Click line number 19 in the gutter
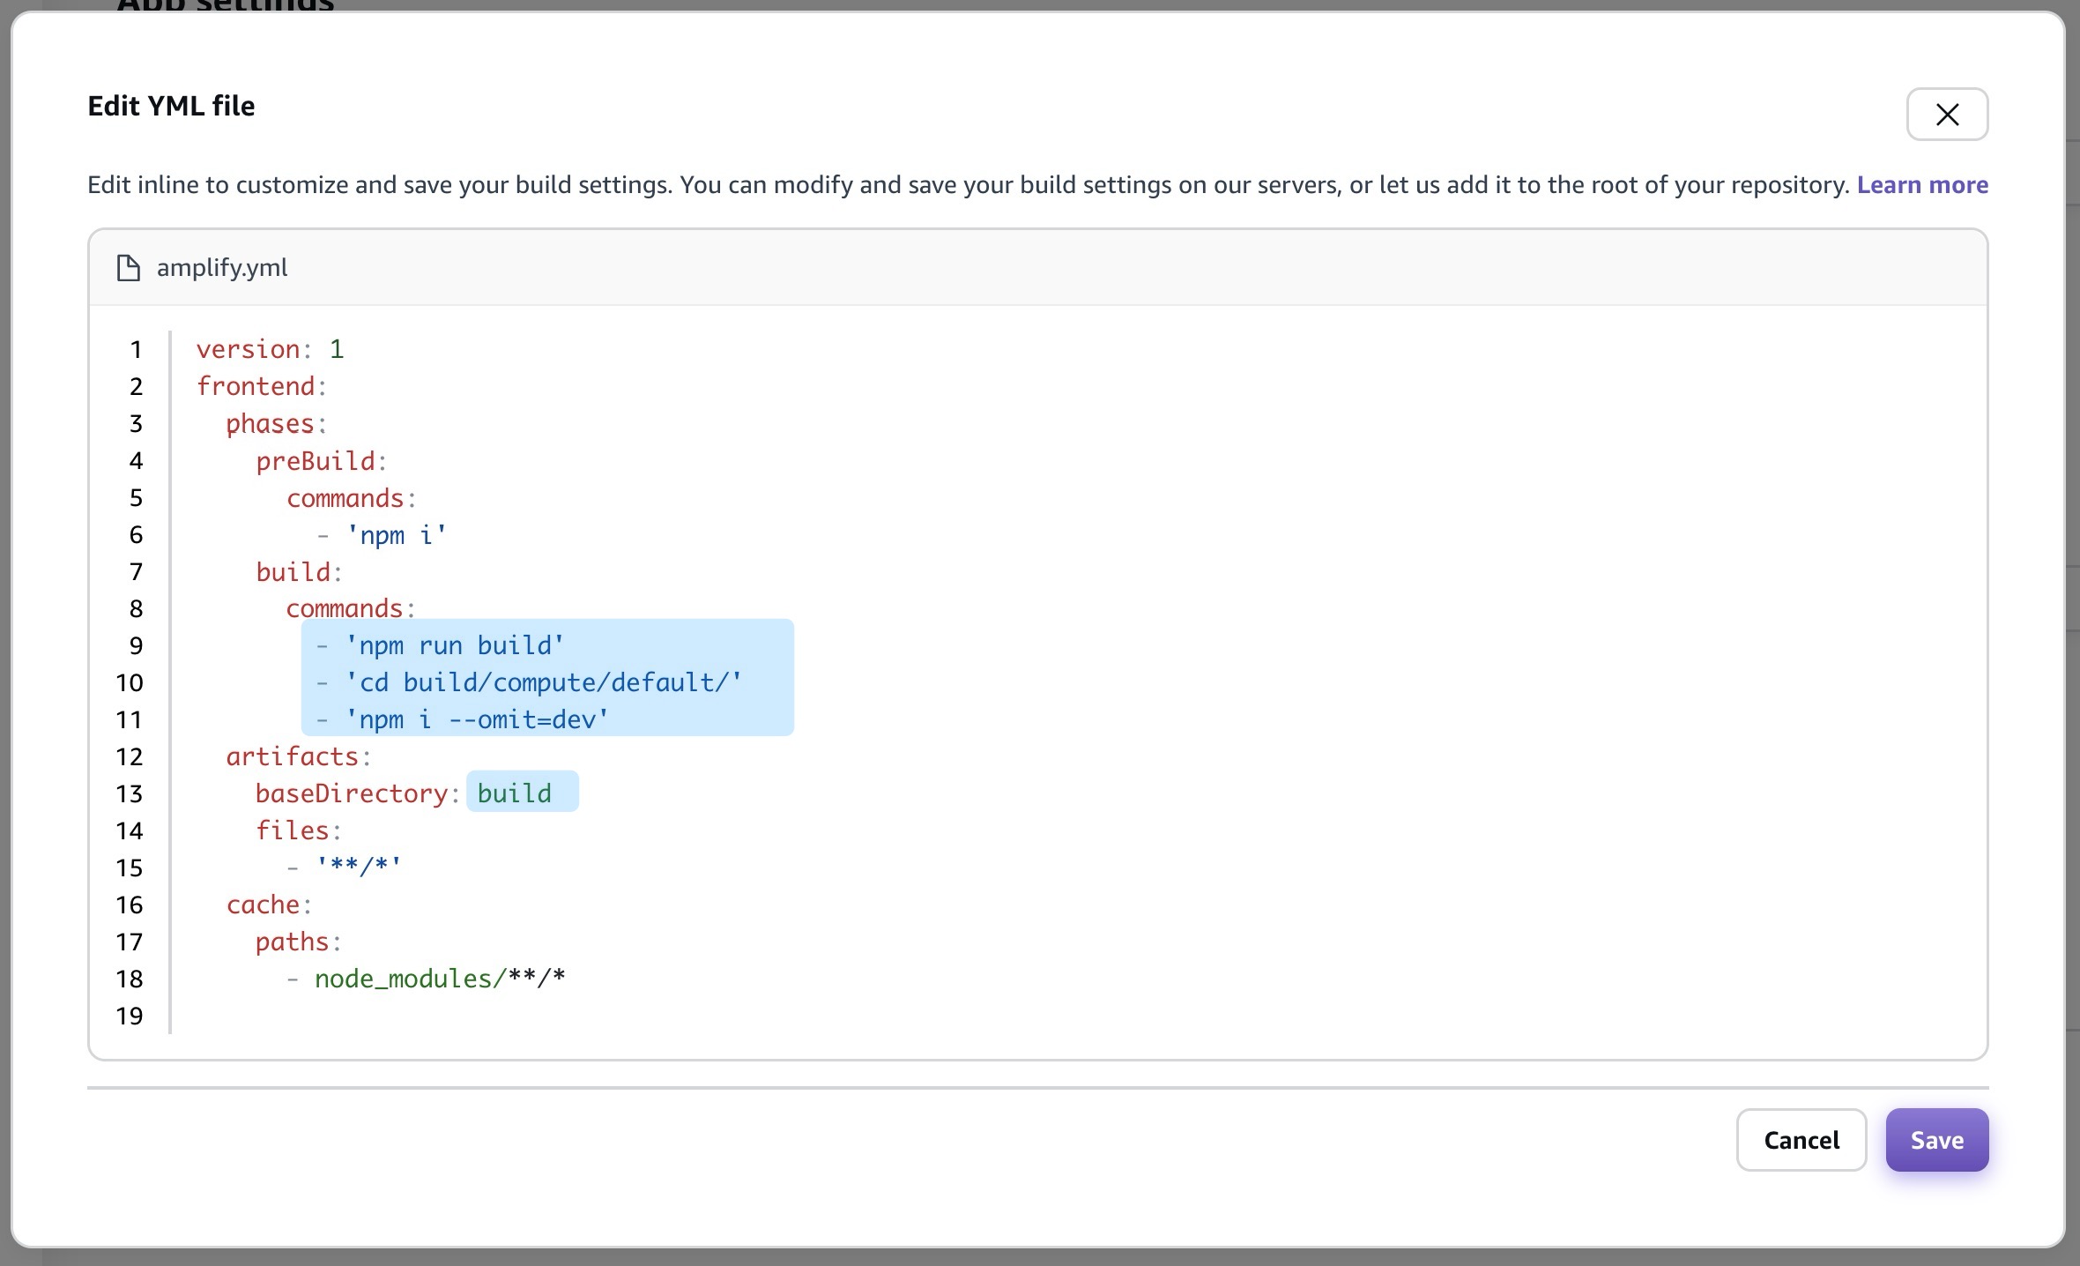Screen dimensions: 2080x1266 tap(130, 1016)
